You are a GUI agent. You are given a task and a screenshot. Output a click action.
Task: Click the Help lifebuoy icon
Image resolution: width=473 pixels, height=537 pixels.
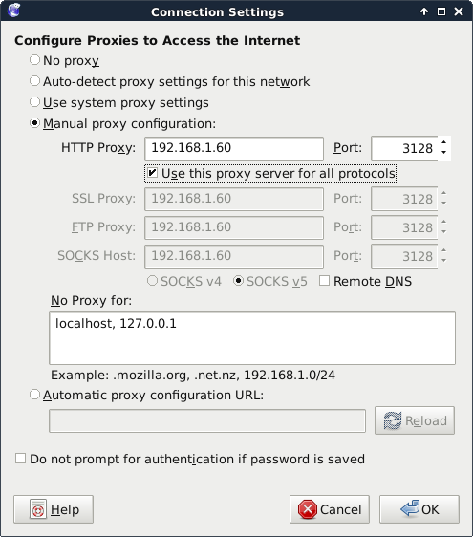(x=38, y=509)
